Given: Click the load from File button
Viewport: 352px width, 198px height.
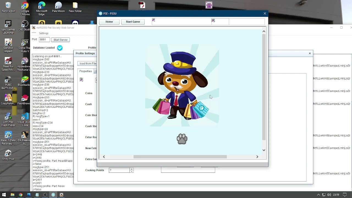Looking at the screenshot, I should pyautogui.click(x=87, y=64).
